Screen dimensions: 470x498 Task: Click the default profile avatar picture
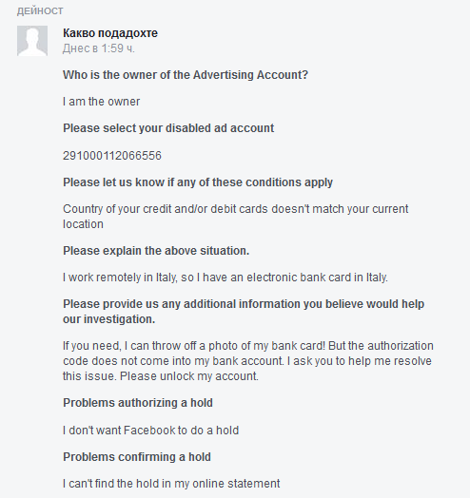click(32, 41)
